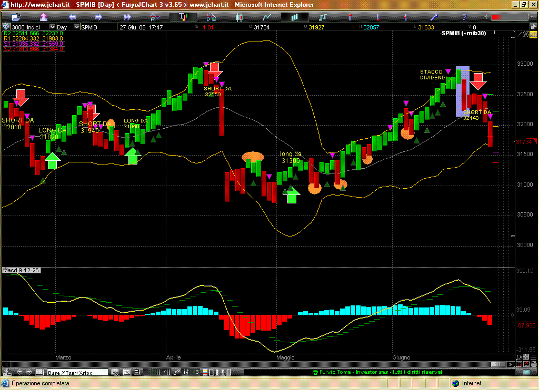The image size is (539, 390).
Task: Click the Macd 9-12-26 indicator label
Action: pos(21,270)
